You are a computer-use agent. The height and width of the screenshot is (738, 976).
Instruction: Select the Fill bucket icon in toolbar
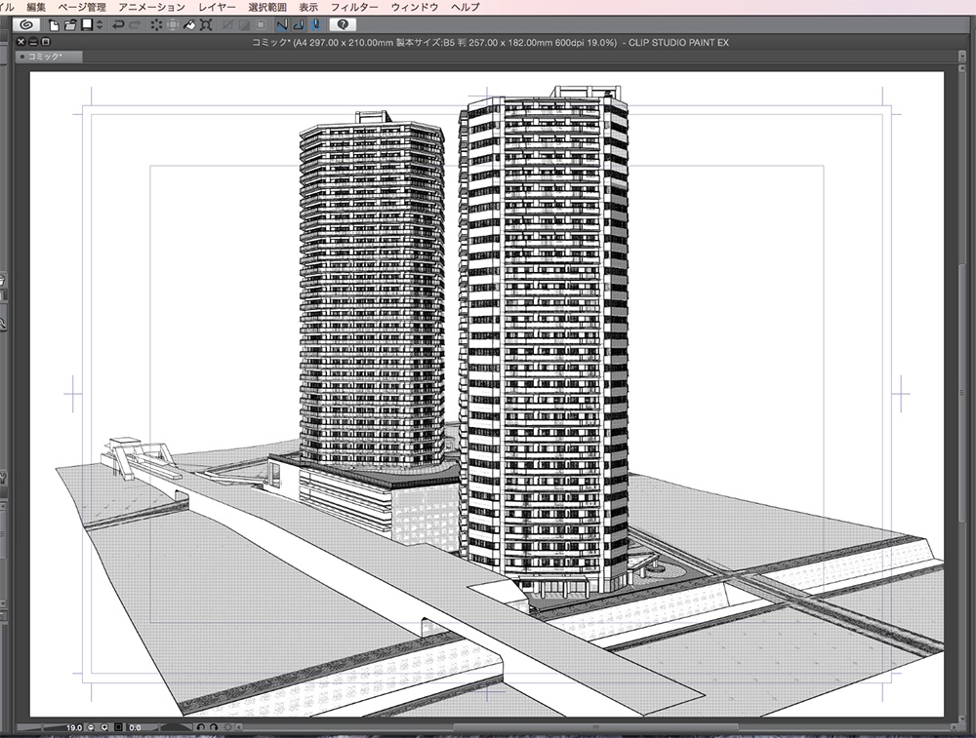pyautogui.click(x=191, y=23)
